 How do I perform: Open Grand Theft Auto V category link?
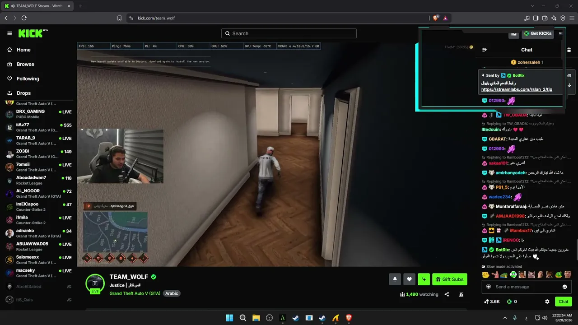[135, 293]
